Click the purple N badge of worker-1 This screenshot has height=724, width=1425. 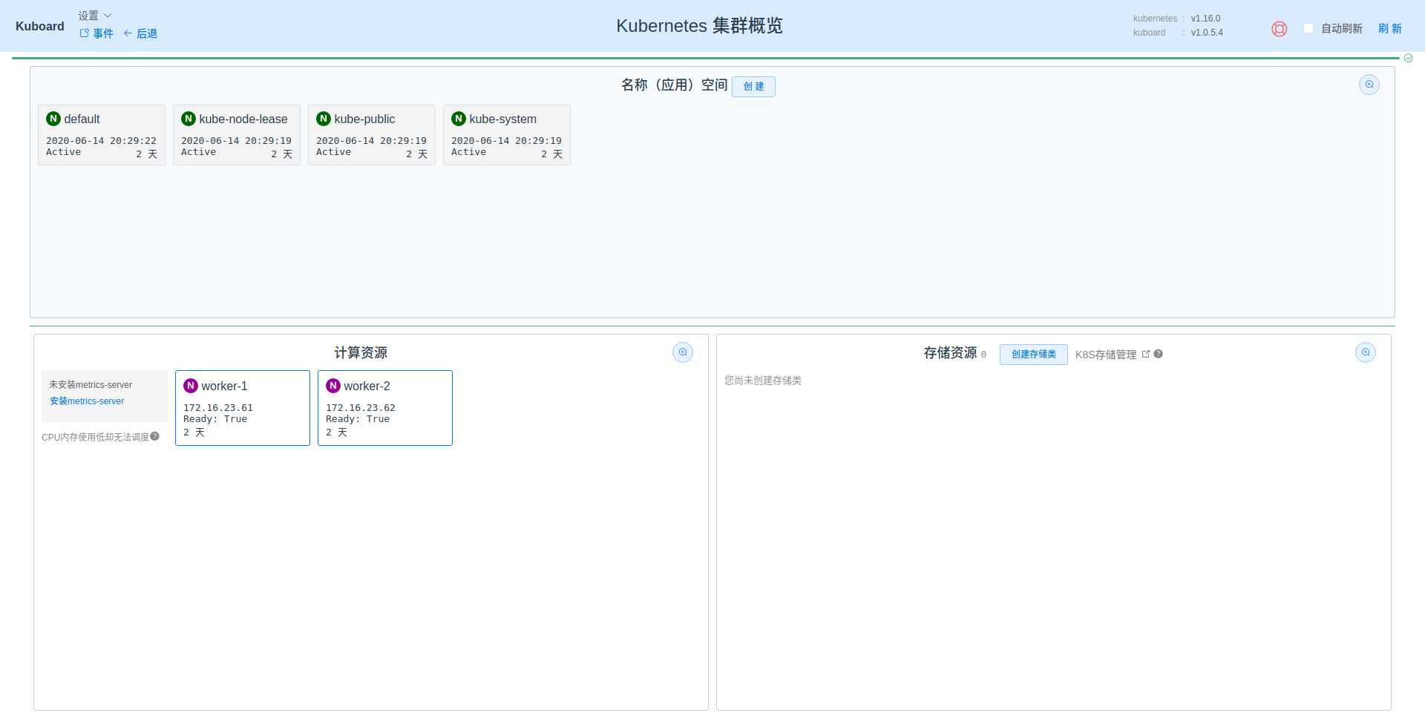(x=191, y=386)
